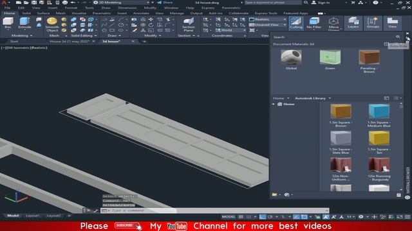Switch to House 3d 21 may 2022 tab

[x=70, y=41]
